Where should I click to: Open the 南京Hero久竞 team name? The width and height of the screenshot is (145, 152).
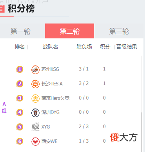pos(55,98)
